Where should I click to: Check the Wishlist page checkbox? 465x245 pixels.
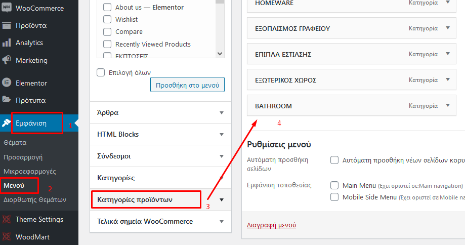coord(107,19)
